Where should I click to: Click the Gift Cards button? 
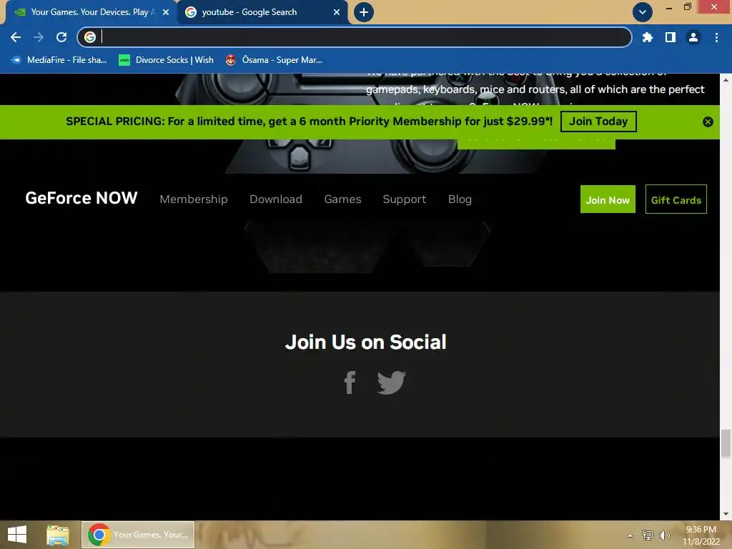(676, 199)
